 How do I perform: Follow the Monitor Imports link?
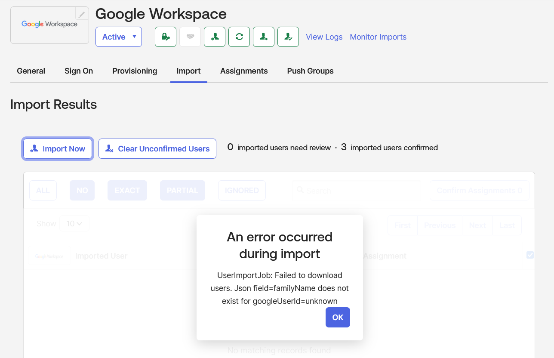(378, 37)
